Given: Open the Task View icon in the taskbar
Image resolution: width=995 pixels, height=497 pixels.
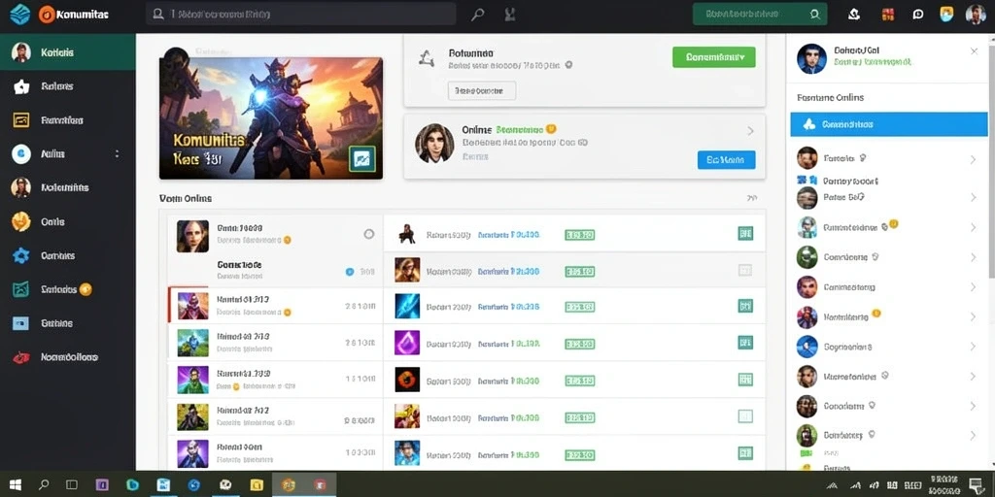Looking at the screenshot, I should [72, 485].
